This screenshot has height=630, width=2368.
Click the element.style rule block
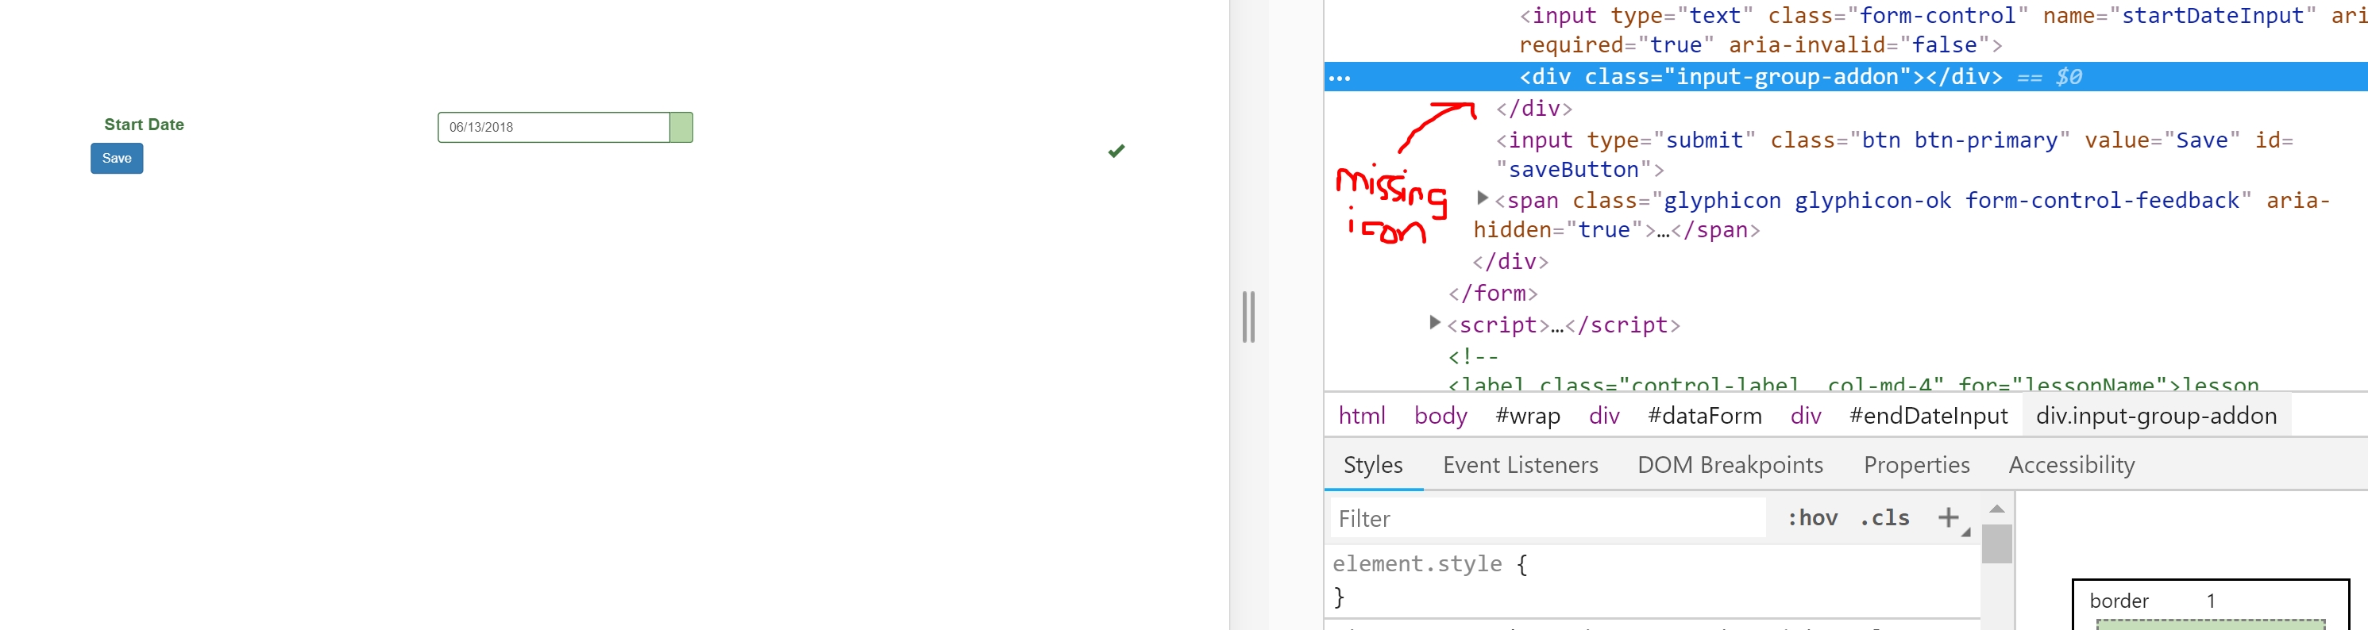point(1652,580)
